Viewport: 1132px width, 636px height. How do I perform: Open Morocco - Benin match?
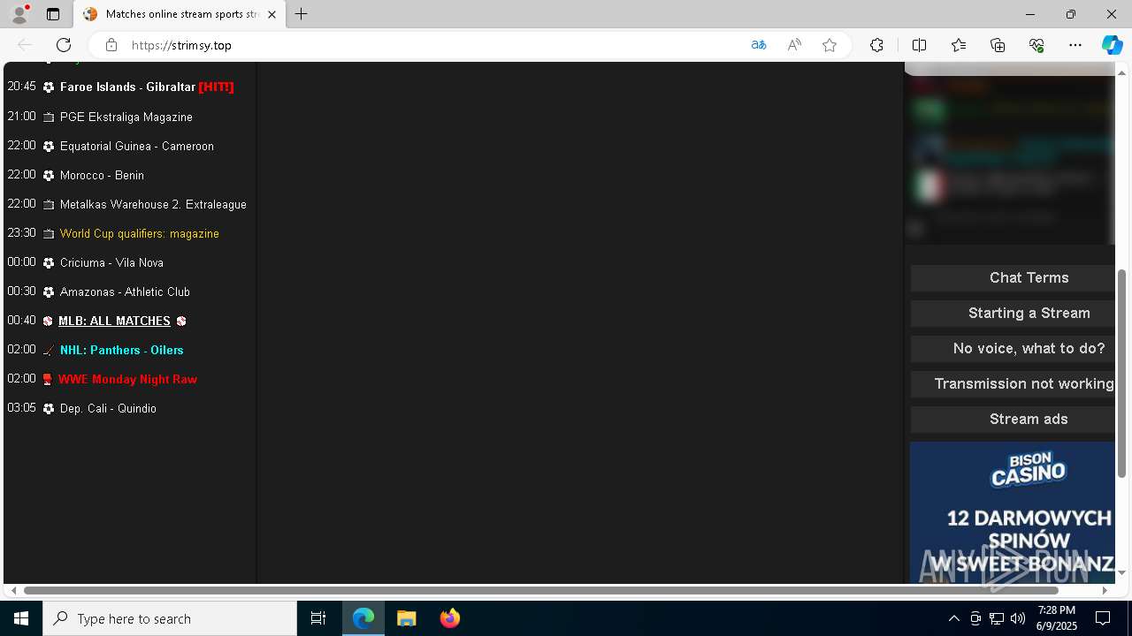coord(102,175)
